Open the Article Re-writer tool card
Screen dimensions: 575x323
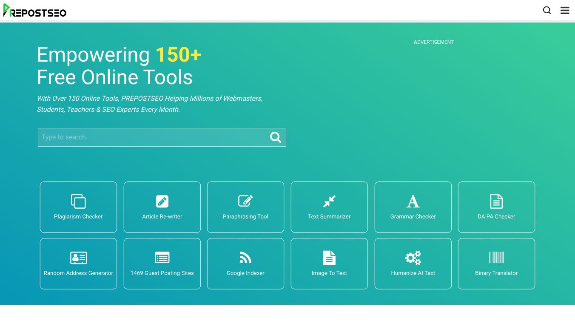(162, 207)
